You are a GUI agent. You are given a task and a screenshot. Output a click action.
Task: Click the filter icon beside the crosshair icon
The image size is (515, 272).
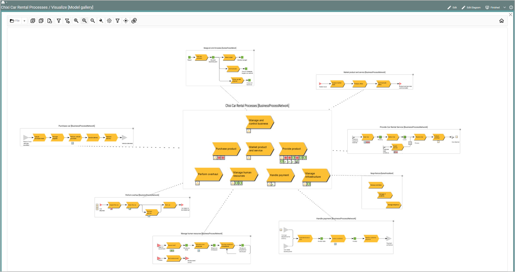coord(118,21)
